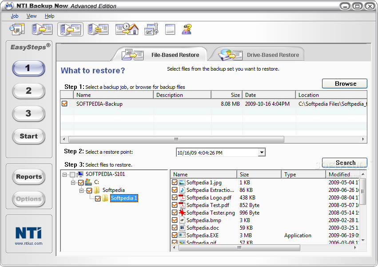378x267 pixels.
Task: Sort file list by Modified column header
Action: coord(342,175)
